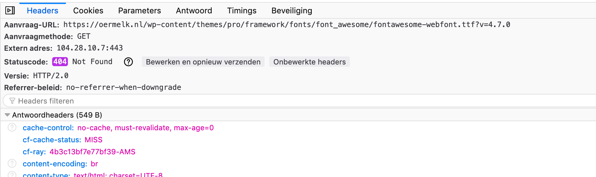Click the Aanvraag-URL value text
This screenshot has height=177, width=596.
287,25
